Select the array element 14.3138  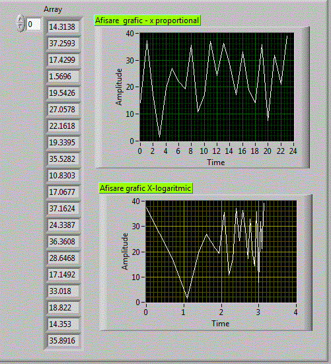(x=62, y=27)
